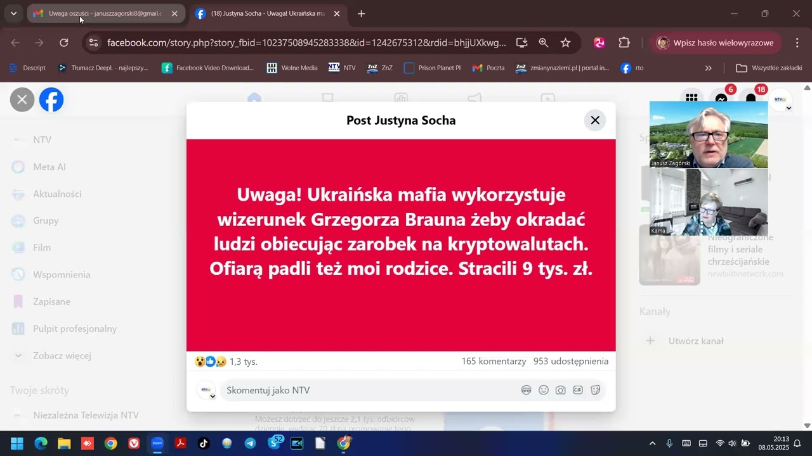Click the site information icon in address bar
The height and width of the screenshot is (456, 812).
tap(93, 42)
